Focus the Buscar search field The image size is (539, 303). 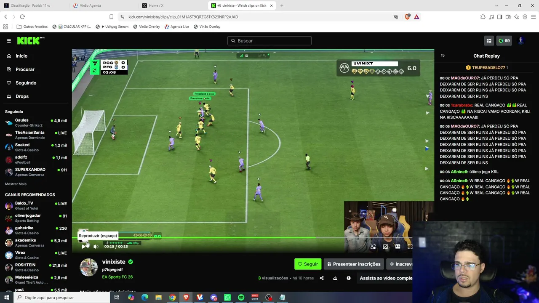tap(269, 41)
